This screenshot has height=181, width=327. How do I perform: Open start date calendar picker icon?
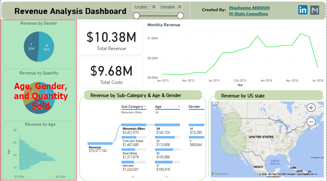pos(154,7)
